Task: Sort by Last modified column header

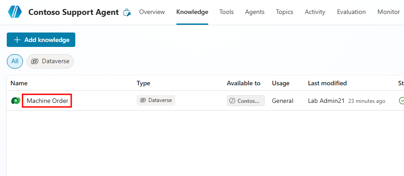Action: (x=327, y=83)
